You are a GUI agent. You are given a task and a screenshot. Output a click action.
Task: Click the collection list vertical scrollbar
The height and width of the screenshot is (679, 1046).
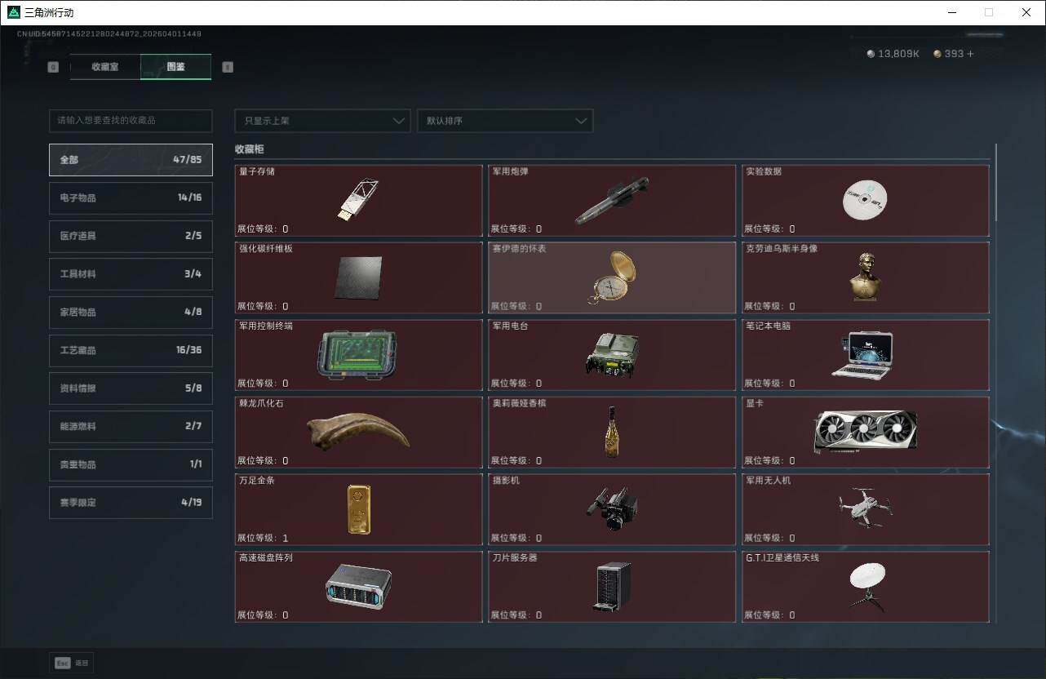pyautogui.click(x=996, y=183)
